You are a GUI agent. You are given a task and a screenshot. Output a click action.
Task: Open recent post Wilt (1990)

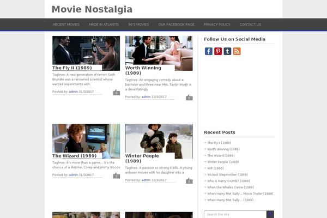click(215, 168)
